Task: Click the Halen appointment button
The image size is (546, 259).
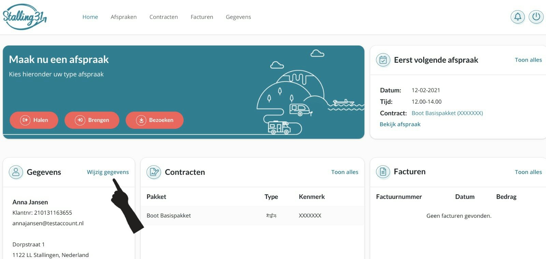Action: pyautogui.click(x=34, y=120)
